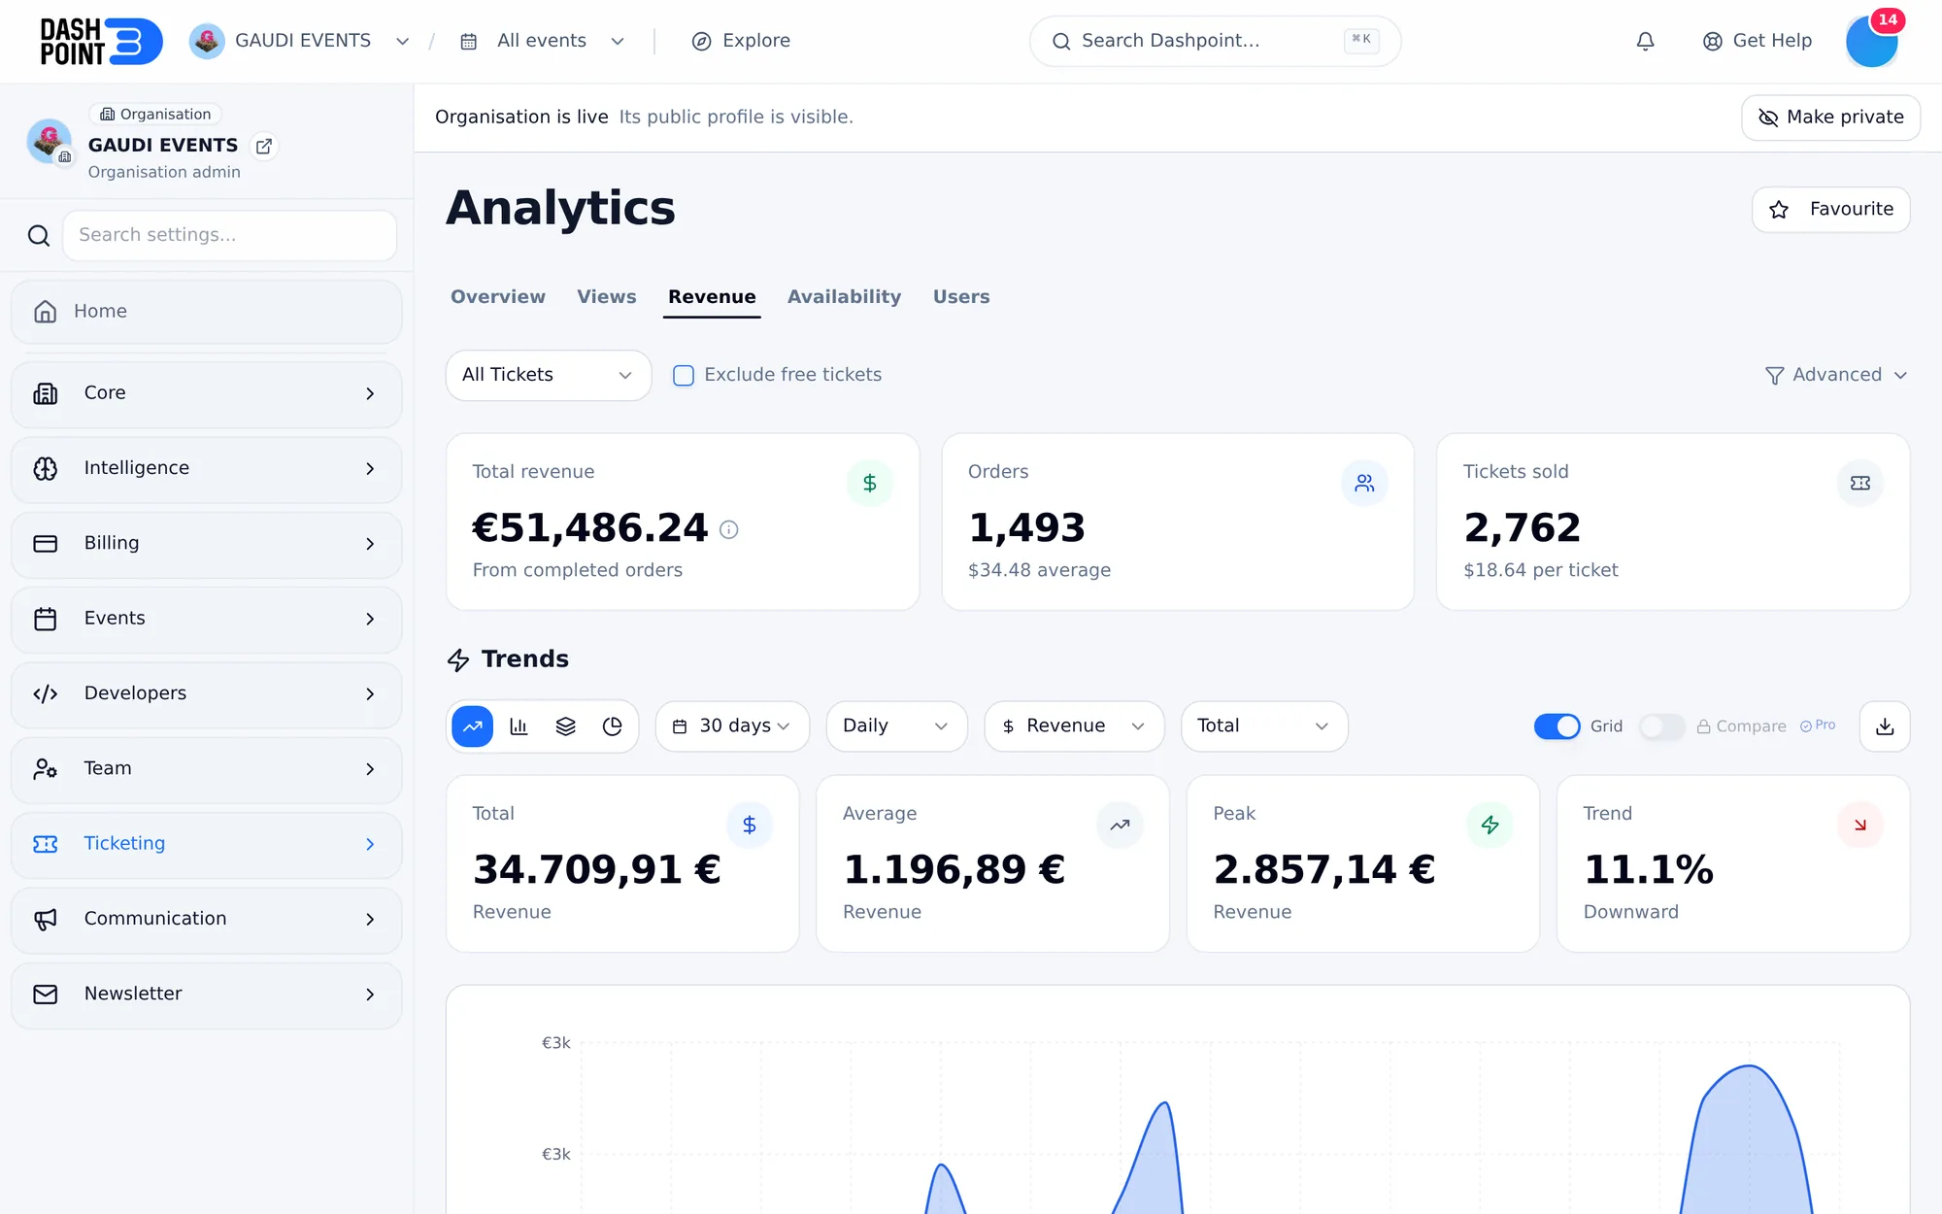Switch to the Availability tab
The height and width of the screenshot is (1214, 1942).
tap(844, 297)
